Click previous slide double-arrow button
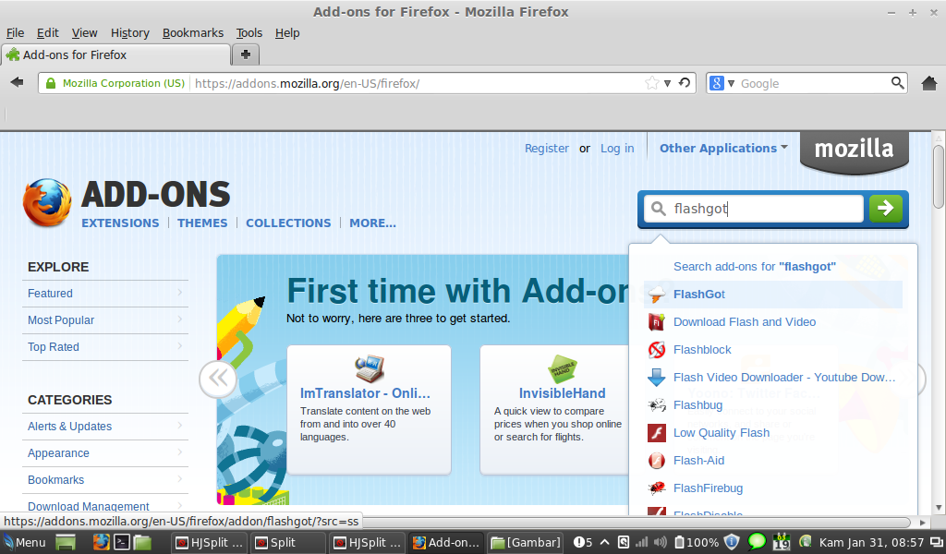 218,379
